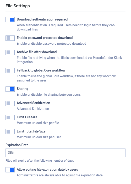
Task: Click the bold 'Advanced Sanitization' label
Action: tap(34, 103)
